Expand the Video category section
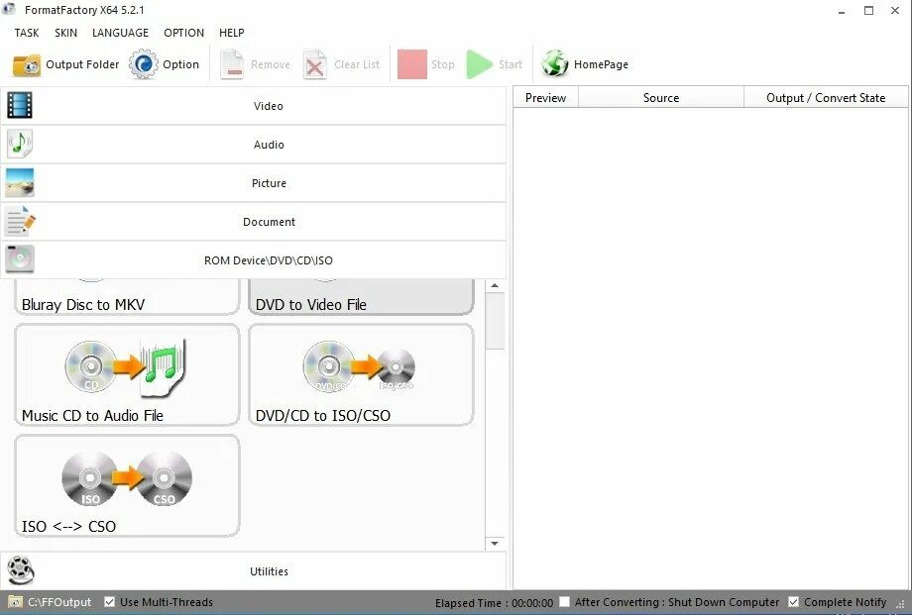Screen dimensions: 912x615 254,106
